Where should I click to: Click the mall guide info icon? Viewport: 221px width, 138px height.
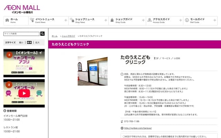tap(187, 20)
